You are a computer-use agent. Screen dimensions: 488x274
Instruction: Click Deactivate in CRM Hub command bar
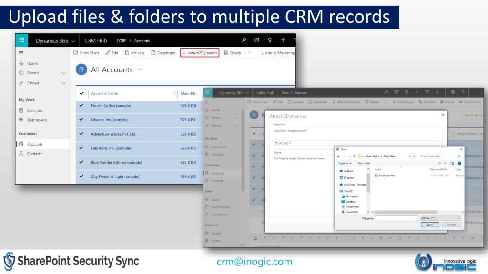pyautogui.click(x=163, y=53)
